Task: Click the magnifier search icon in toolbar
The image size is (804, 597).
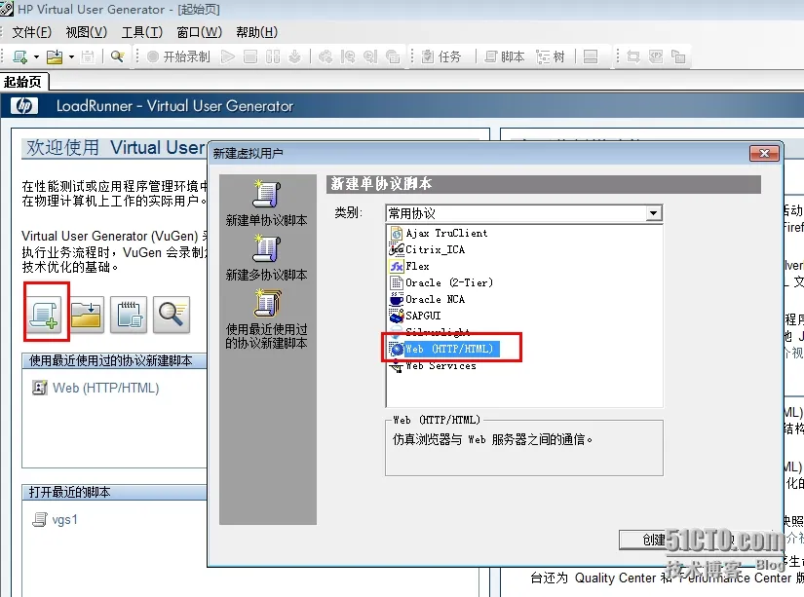Action: tap(117, 56)
